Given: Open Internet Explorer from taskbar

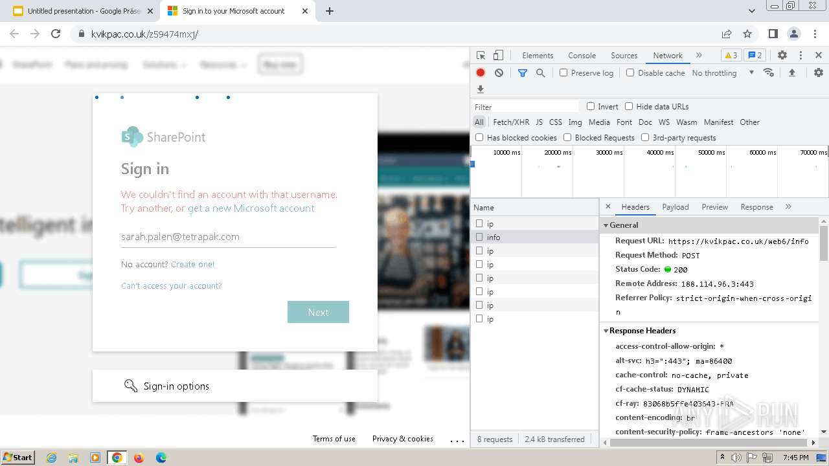Looking at the screenshot, I should point(51,458).
